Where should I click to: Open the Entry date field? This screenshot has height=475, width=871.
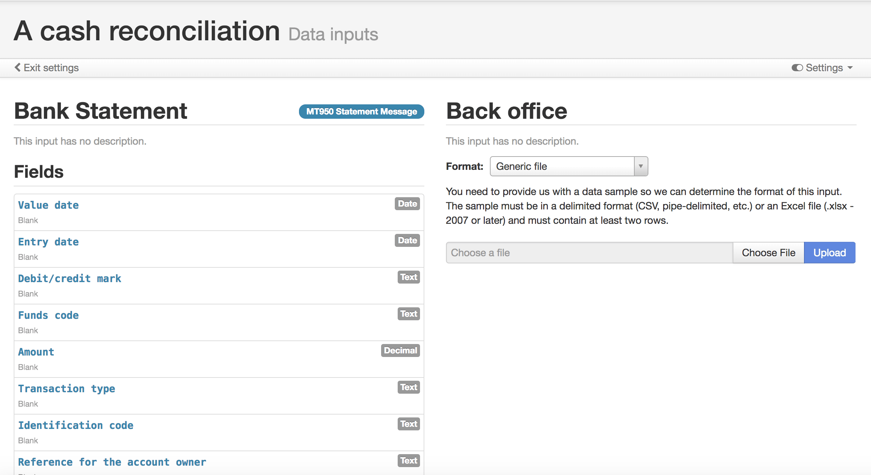point(48,242)
